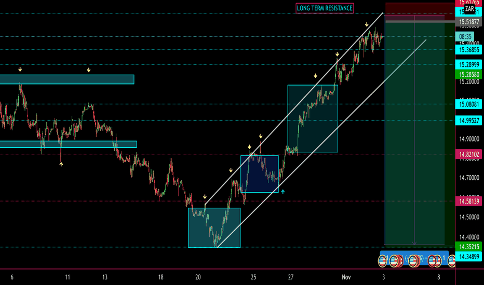Click the 15.51877 grey price label
This screenshot has height=285, width=484.
click(x=468, y=22)
